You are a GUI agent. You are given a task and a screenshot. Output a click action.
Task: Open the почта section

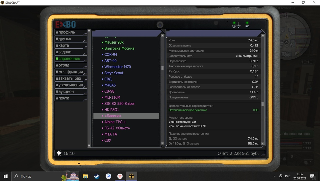[x=71, y=98]
